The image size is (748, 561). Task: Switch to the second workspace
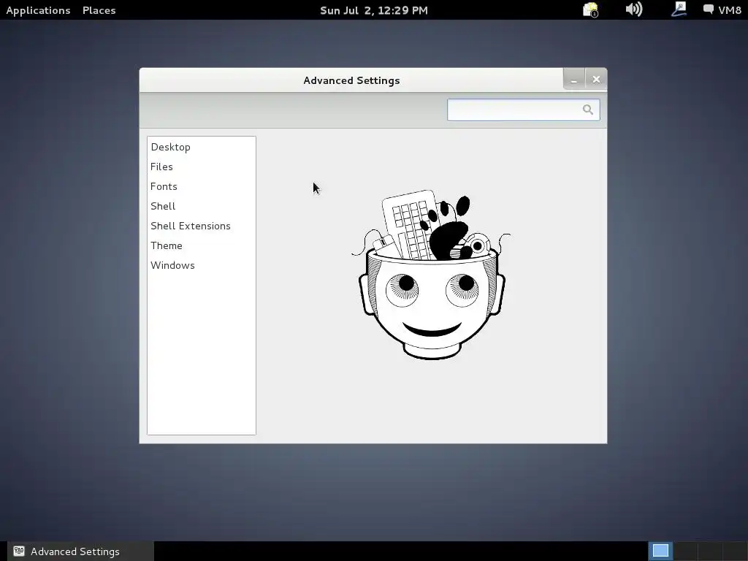tap(685, 551)
